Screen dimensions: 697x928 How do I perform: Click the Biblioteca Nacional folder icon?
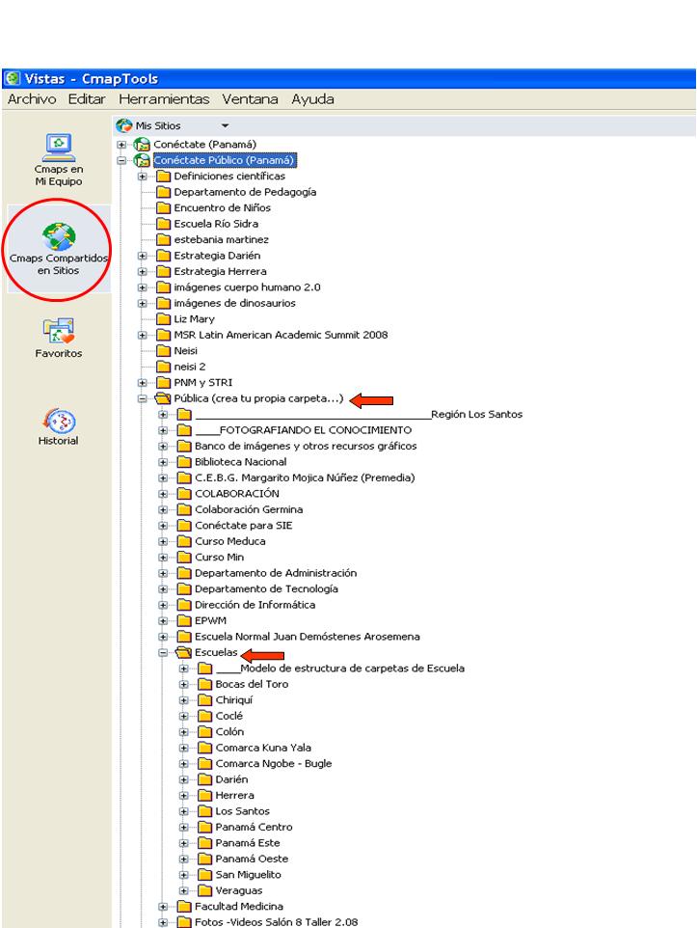coord(184,462)
